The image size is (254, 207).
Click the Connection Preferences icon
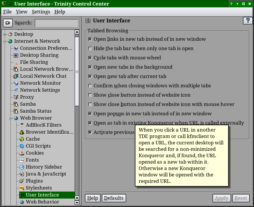[16, 48]
